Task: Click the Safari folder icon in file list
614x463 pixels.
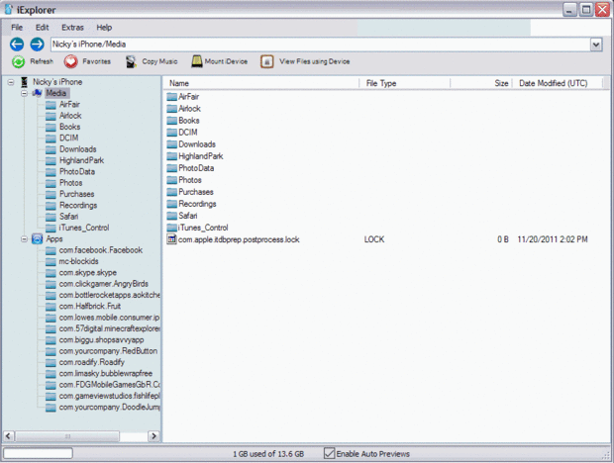Action: pos(172,216)
